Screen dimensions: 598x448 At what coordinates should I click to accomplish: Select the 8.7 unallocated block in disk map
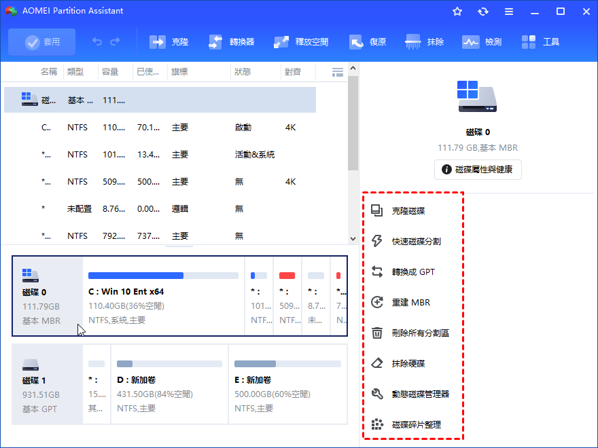316,297
